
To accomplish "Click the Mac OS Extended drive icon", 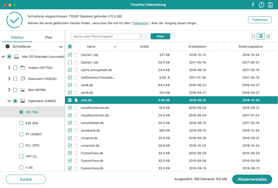I will [17, 57].
